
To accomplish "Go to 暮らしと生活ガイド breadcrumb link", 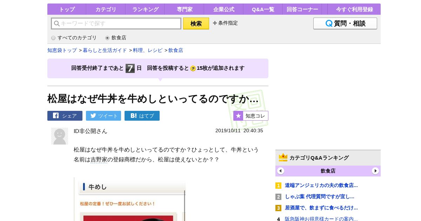I will click(x=105, y=50).
